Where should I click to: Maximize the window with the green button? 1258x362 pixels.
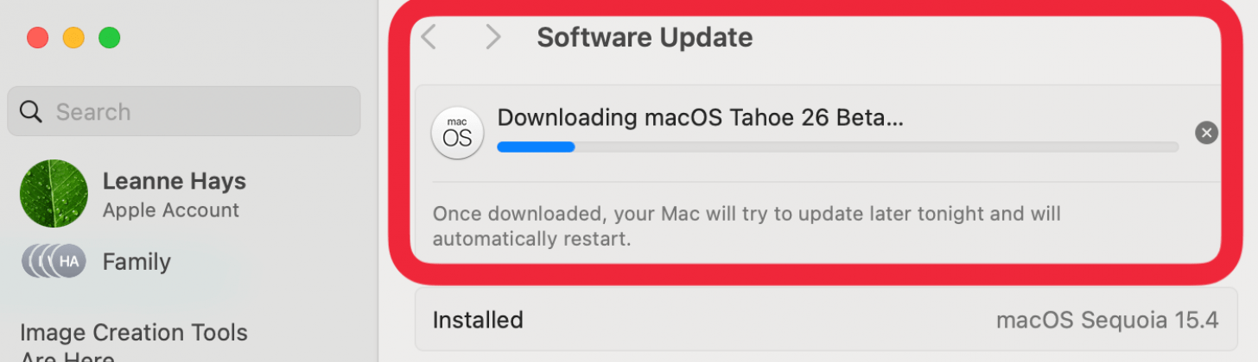pos(109,38)
